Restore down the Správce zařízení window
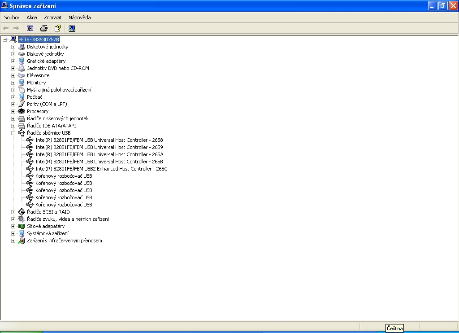459x333 pixels. tap(443, 5)
